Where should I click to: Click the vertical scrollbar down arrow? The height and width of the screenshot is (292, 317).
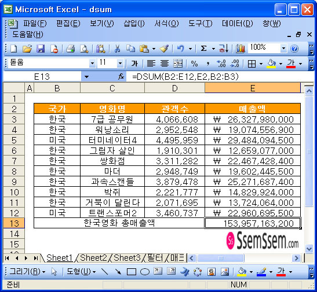(x=309, y=249)
